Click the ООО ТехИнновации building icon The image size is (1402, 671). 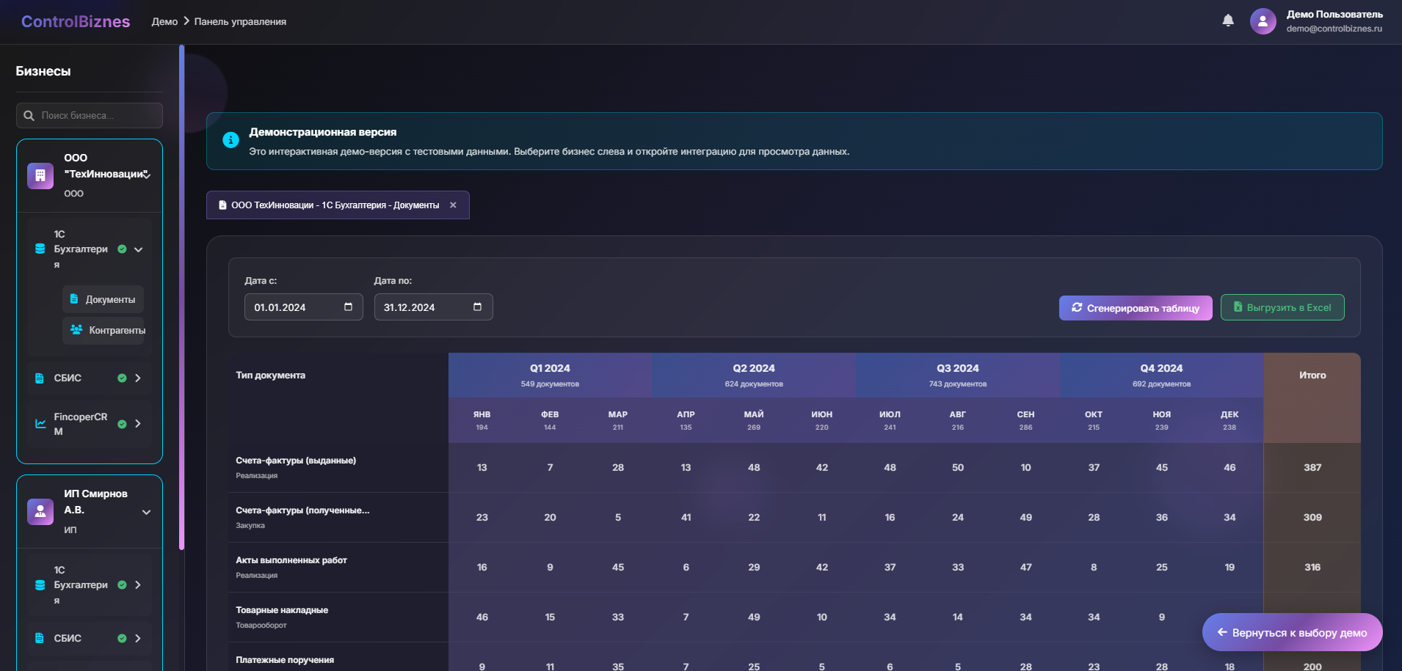40,176
